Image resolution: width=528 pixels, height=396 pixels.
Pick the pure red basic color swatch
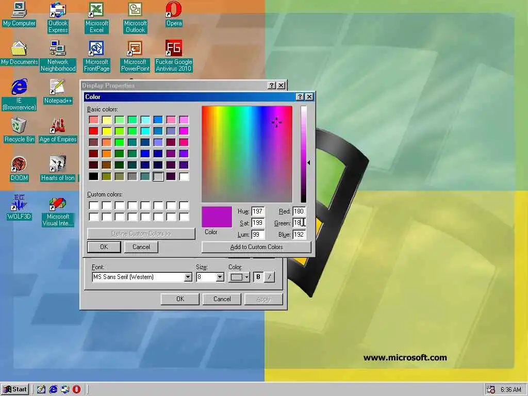click(94, 131)
